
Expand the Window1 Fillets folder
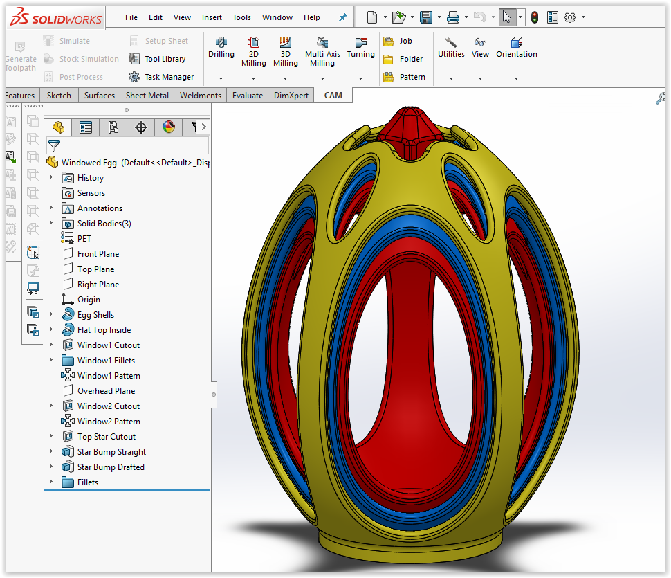click(x=51, y=360)
